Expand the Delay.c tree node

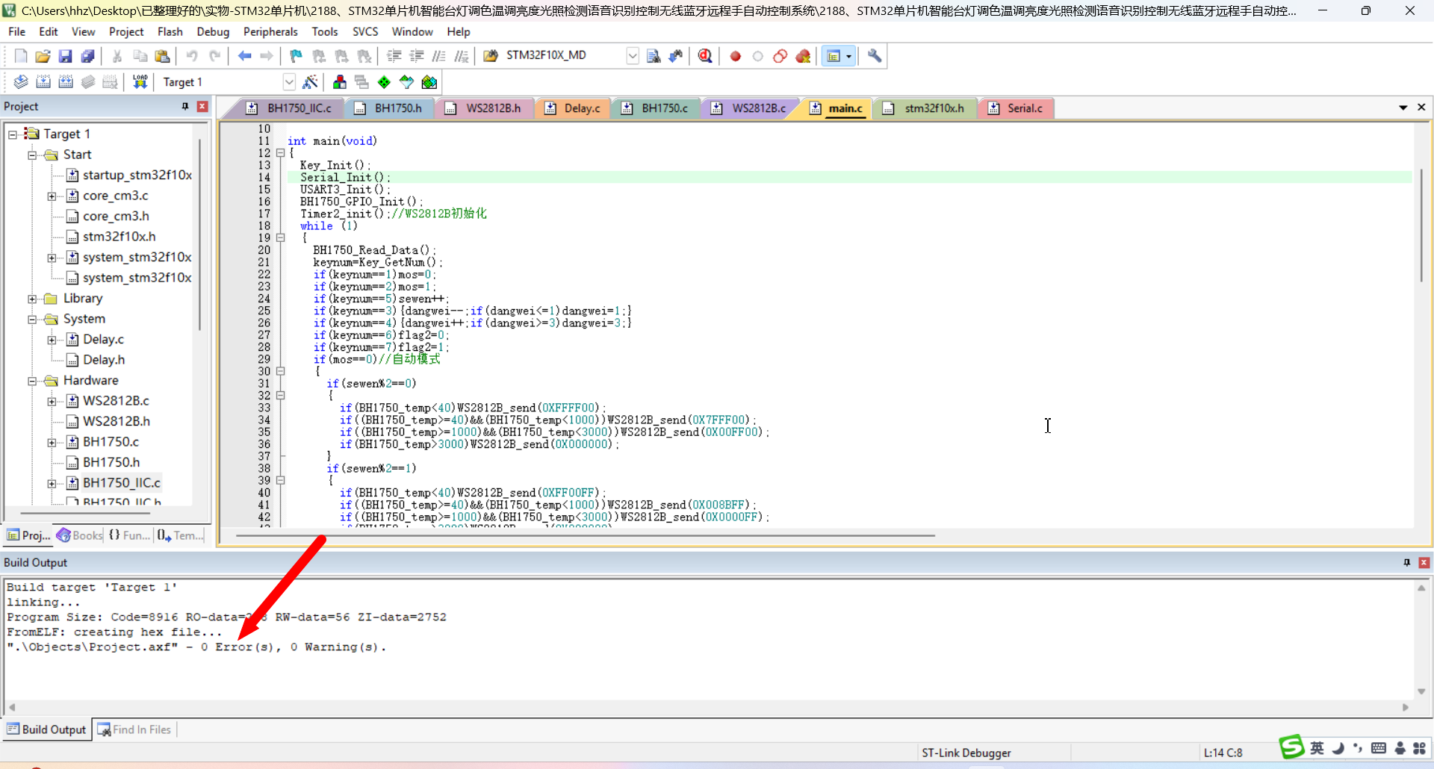[52, 340]
